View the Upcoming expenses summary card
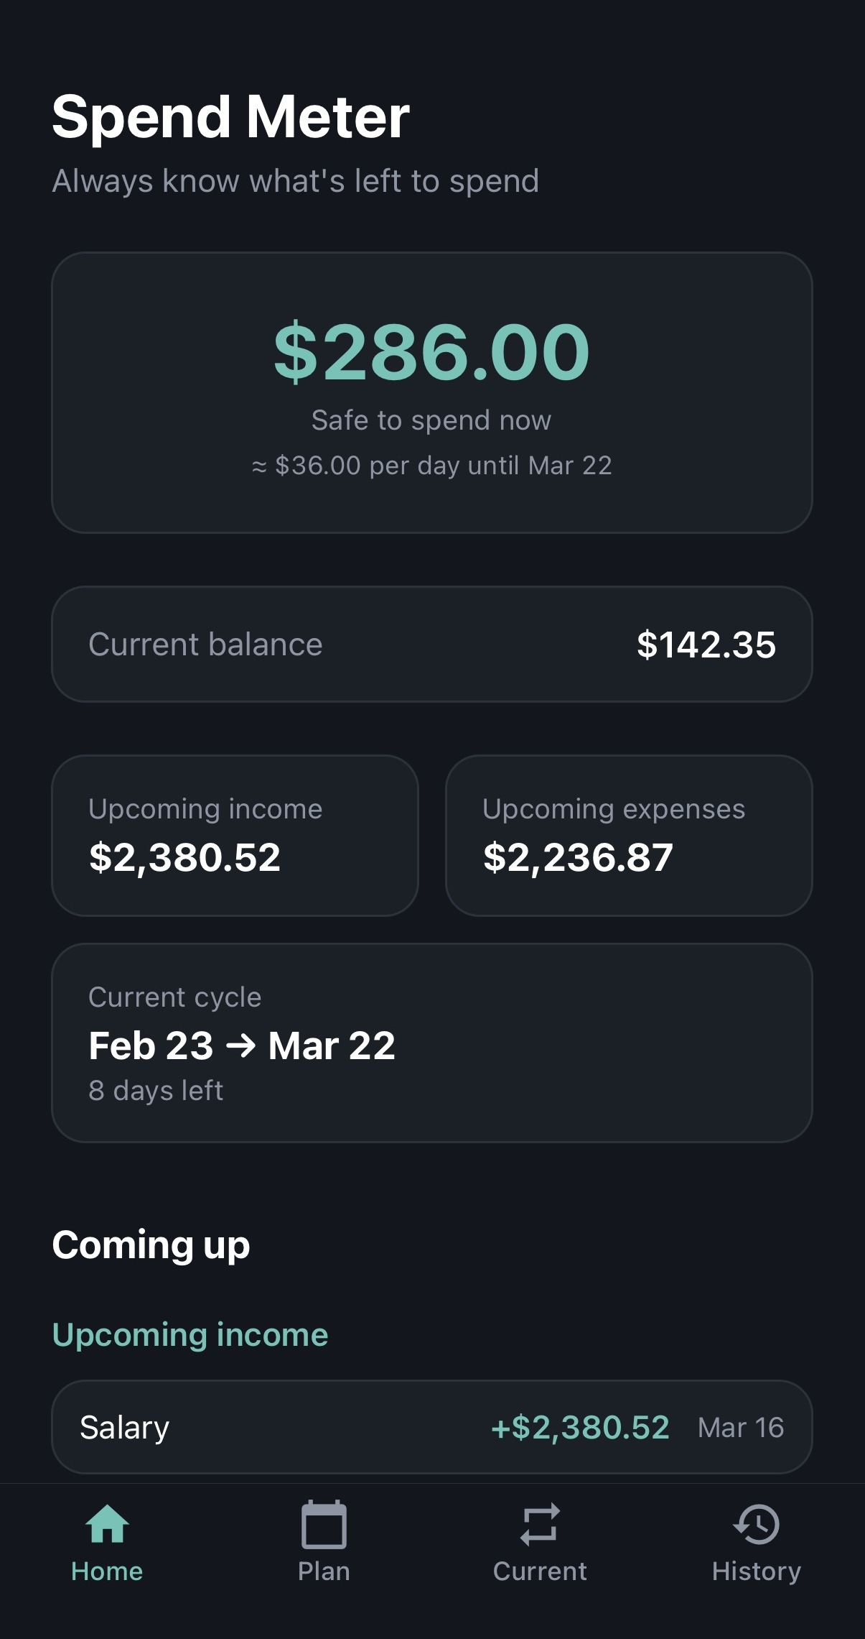This screenshot has width=865, height=1639. pyautogui.click(x=629, y=835)
